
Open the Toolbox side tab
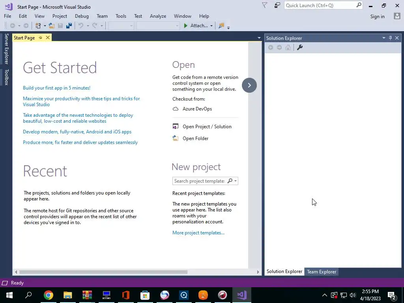click(x=6, y=77)
